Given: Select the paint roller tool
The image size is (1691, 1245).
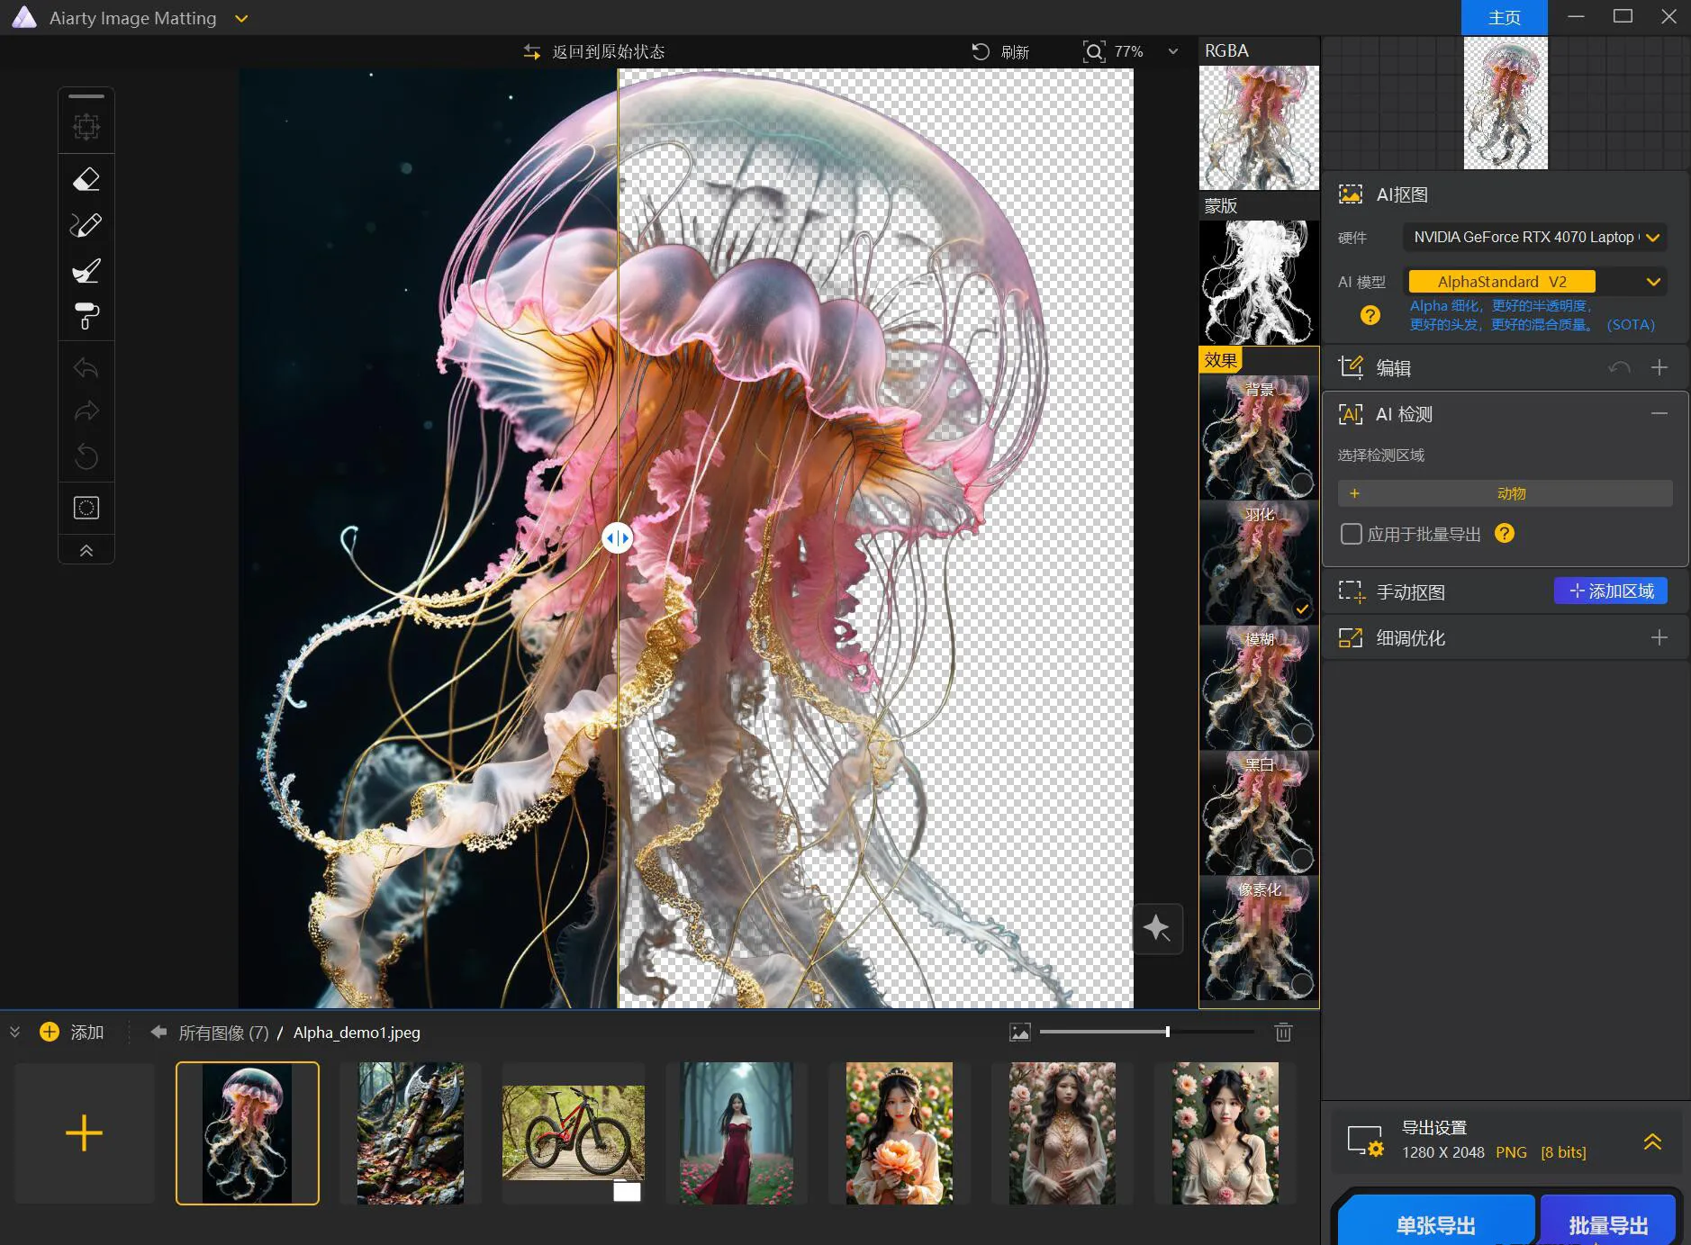Looking at the screenshot, I should (x=86, y=316).
